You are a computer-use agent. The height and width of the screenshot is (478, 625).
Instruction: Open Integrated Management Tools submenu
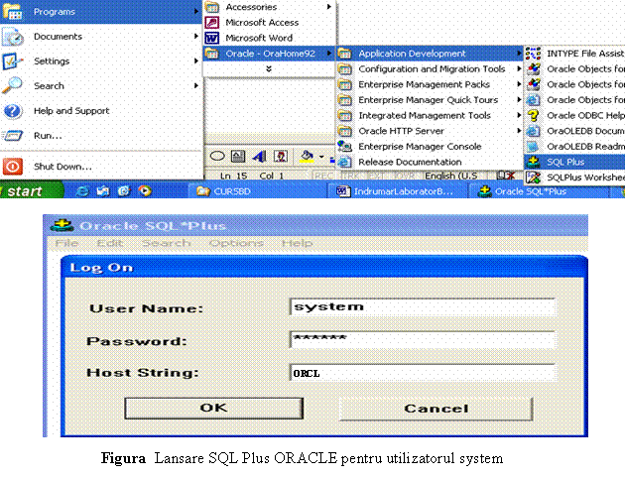(430, 115)
